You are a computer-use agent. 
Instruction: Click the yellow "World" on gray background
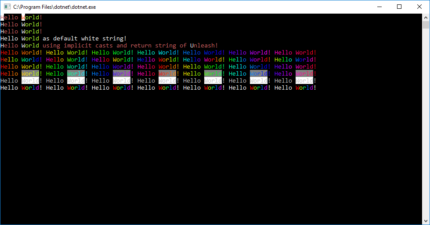pos(30,73)
